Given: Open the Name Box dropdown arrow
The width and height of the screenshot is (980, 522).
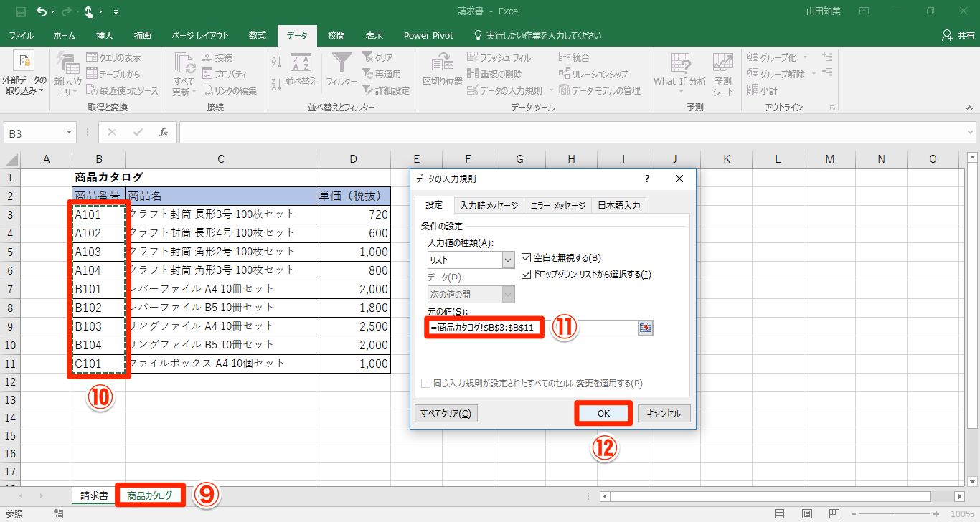Looking at the screenshot, I should coord(70,133).
